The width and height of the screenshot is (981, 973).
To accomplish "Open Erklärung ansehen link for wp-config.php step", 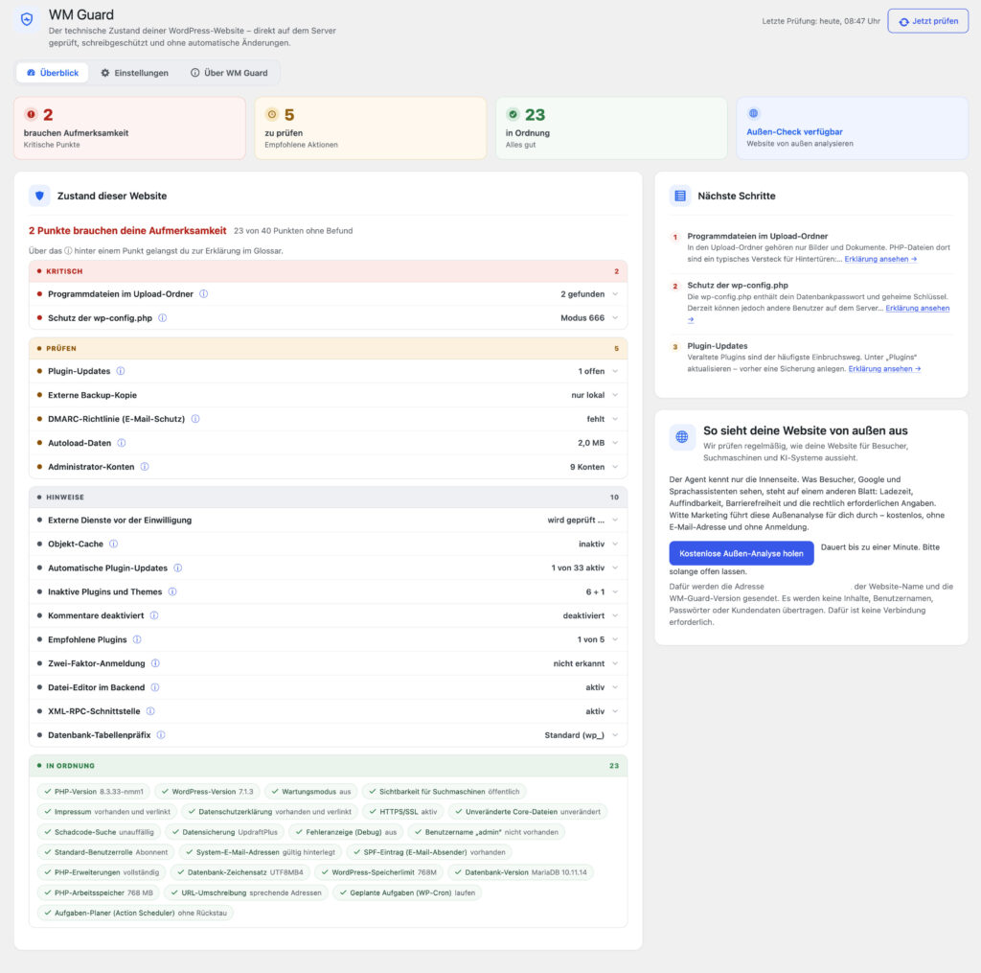I will click(x=917, y=308).
